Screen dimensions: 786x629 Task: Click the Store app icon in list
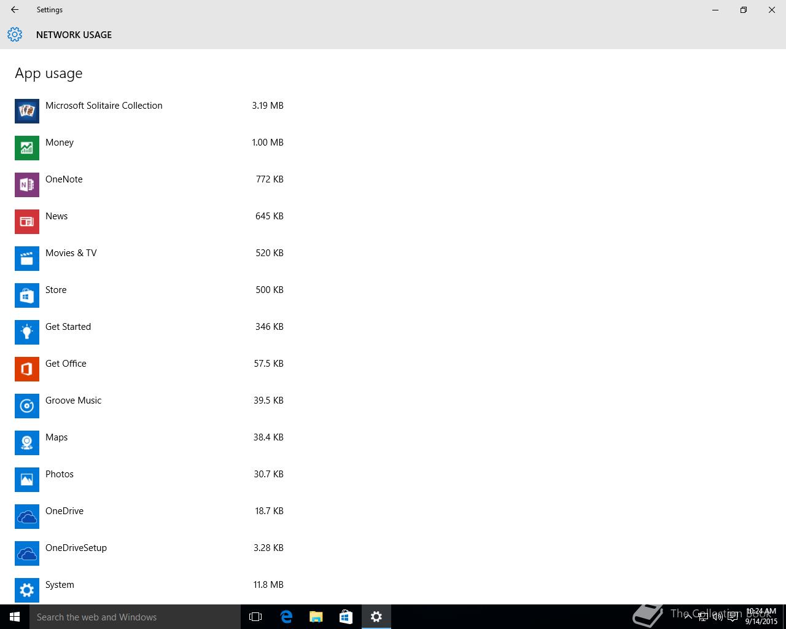click(27, 295)
